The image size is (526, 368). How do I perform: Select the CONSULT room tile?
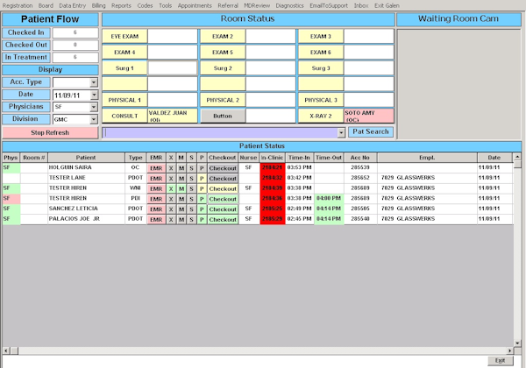tap(124, 116)
